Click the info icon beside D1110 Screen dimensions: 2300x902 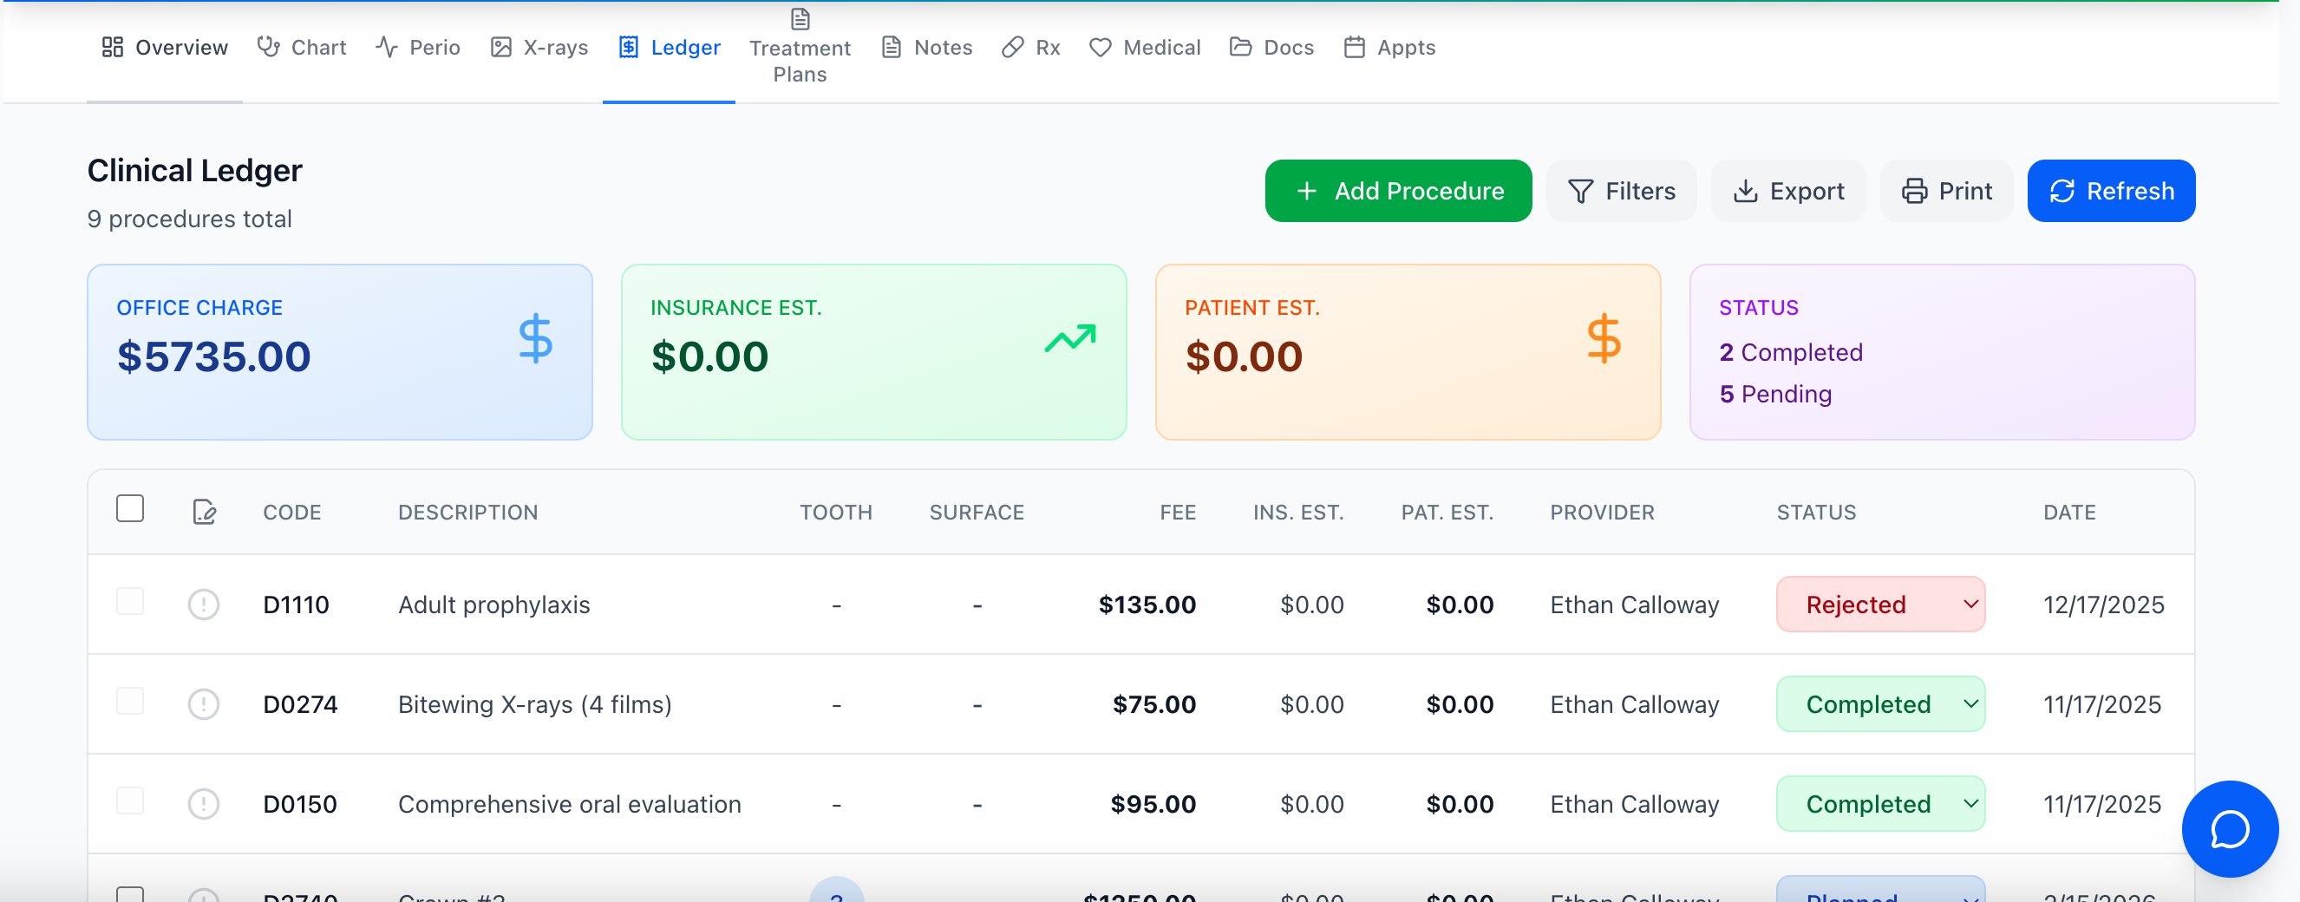(204, 605)
